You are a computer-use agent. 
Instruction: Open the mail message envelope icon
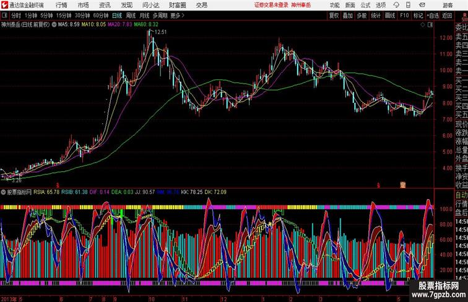422,5
